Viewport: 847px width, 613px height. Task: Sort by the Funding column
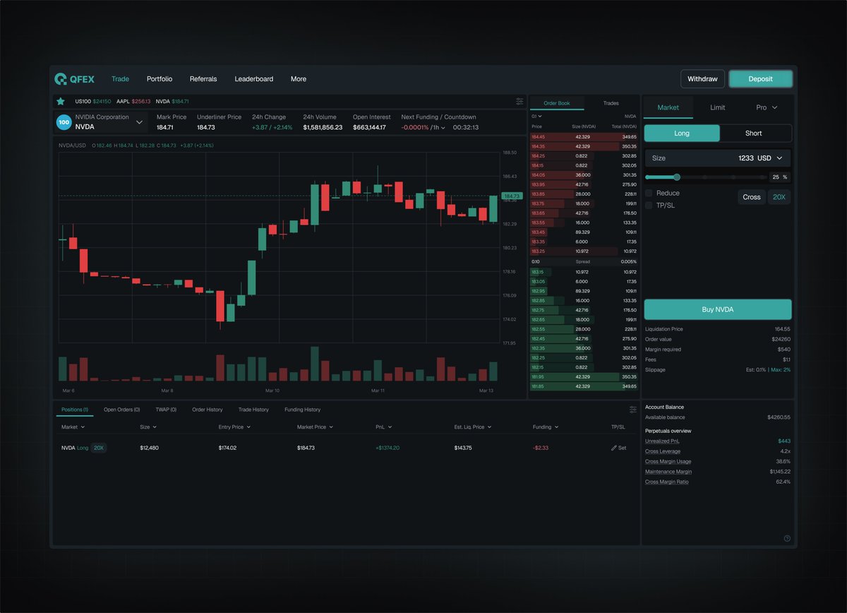pyautogui.click(x=546, y=427)
